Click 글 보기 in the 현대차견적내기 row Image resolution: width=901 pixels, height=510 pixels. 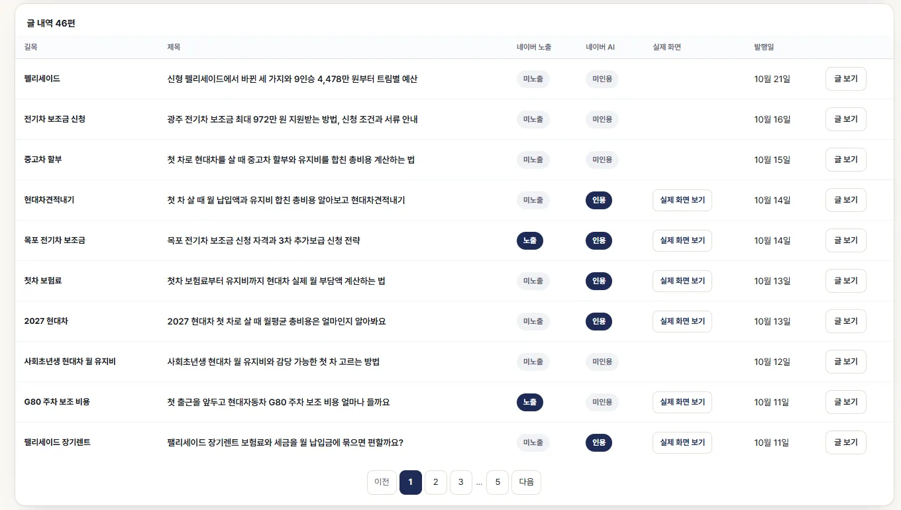pos(845,200)
